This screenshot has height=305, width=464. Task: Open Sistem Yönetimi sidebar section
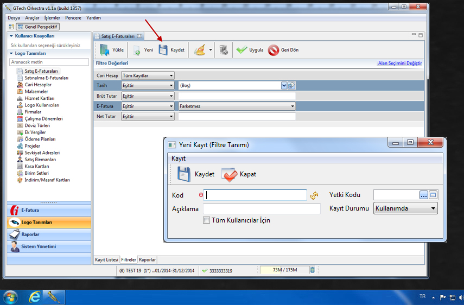(x=49, y=246)
